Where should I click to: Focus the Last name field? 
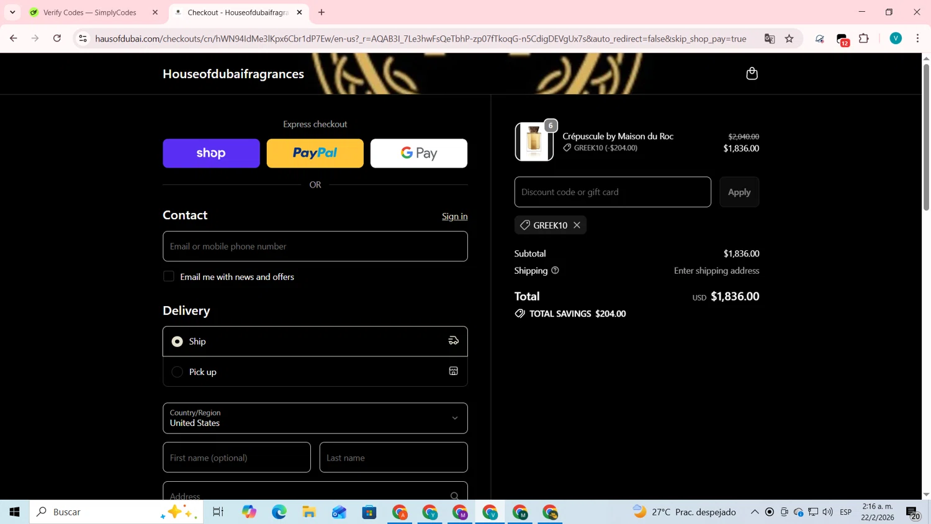pyautogui.click(x=394, y=458)
